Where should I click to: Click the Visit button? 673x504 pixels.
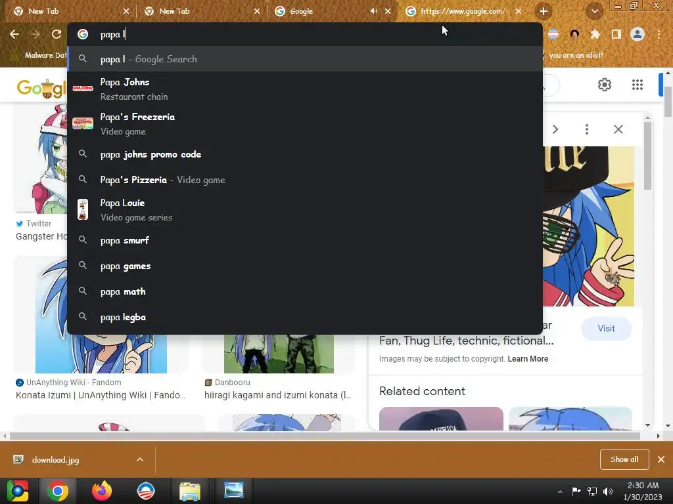[606, 328]
